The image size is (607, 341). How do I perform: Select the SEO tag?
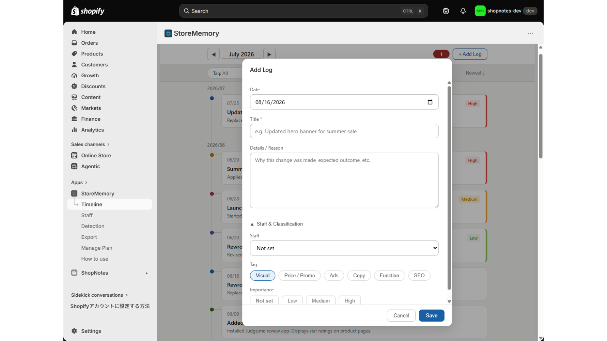click(419, 275)
